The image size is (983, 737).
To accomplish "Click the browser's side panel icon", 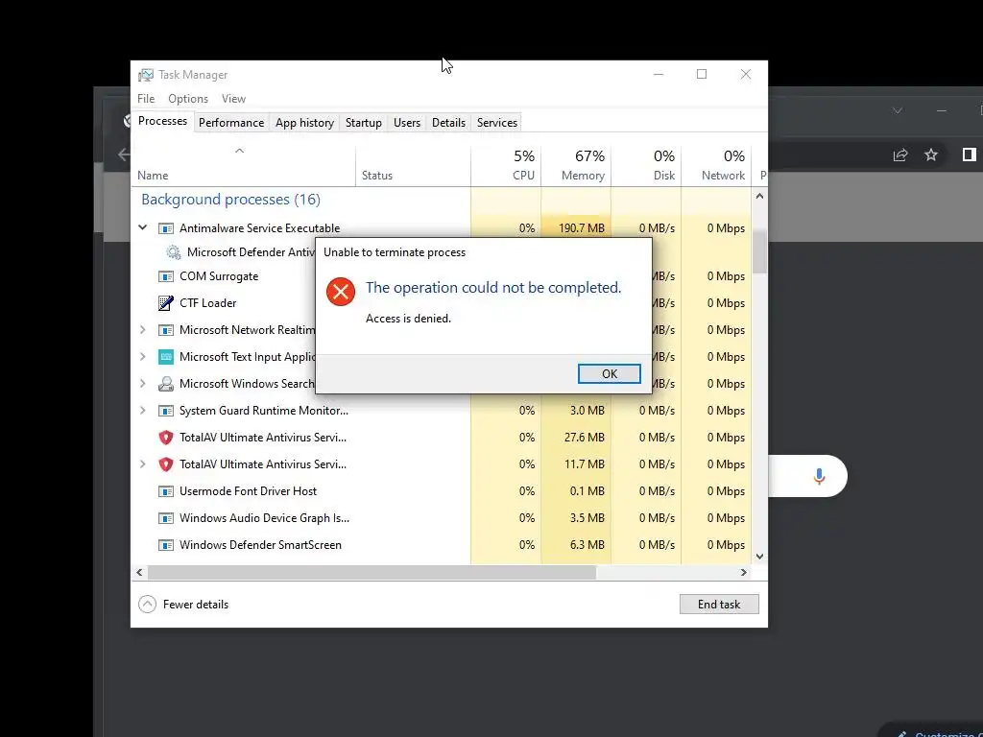I will pos(970,155).
